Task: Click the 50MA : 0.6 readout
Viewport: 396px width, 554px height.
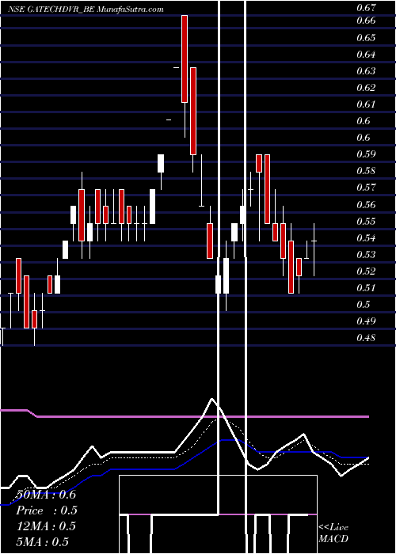Action: pos(46,495)
